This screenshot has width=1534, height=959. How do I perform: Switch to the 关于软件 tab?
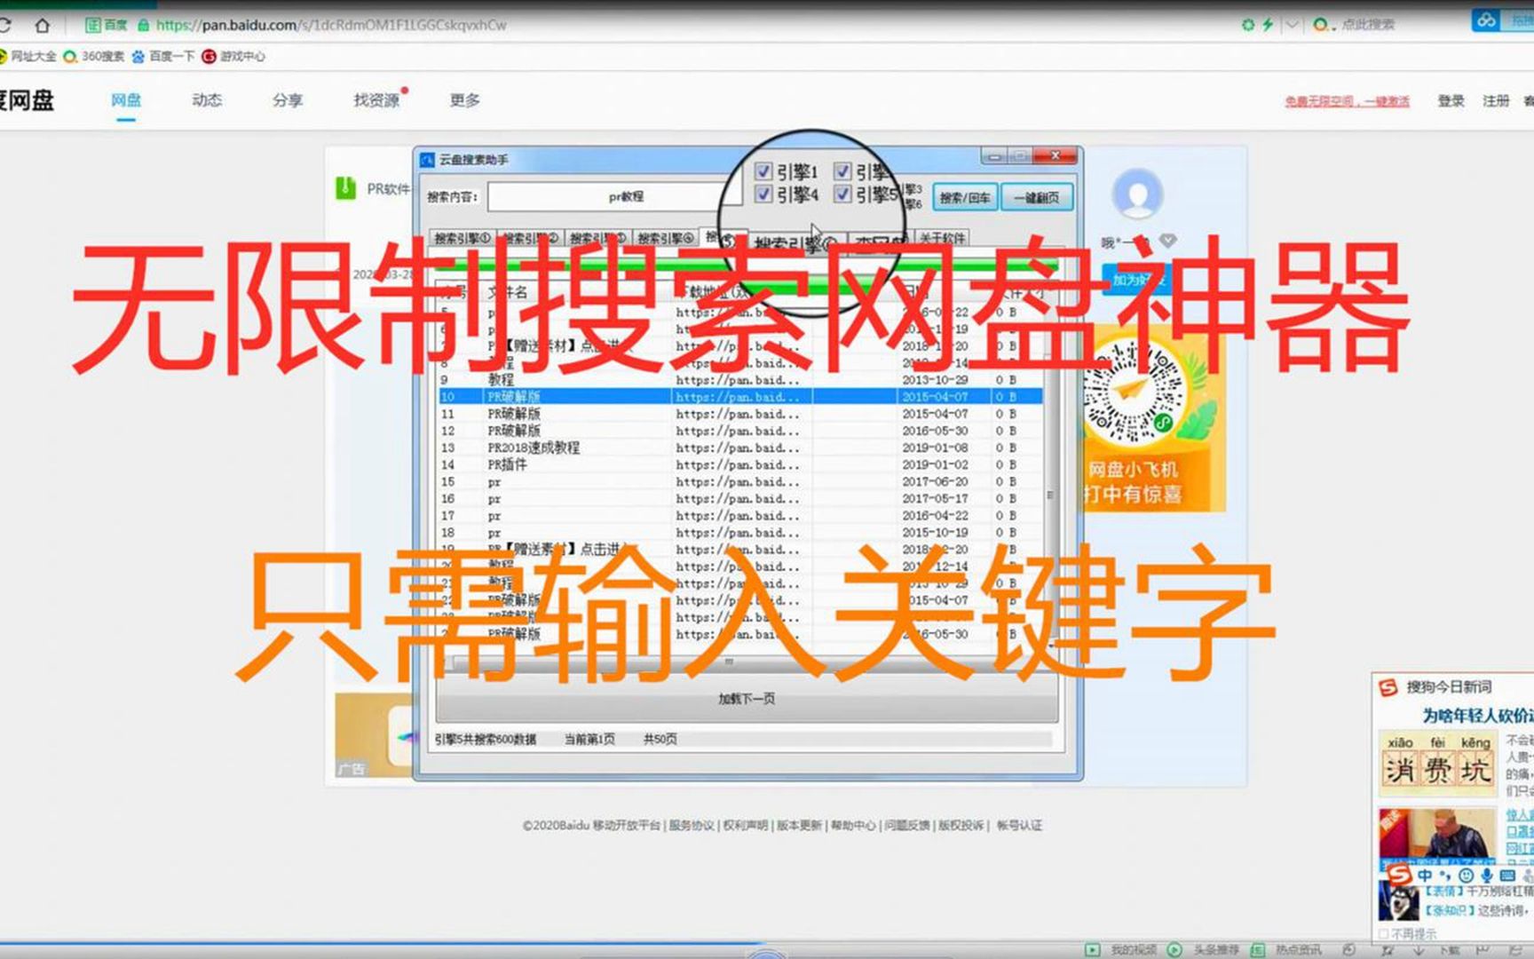pyautogui.click(x=942, y=238)
